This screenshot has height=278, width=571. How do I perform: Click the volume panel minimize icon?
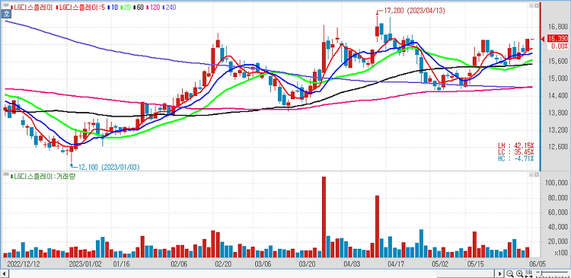(531, 175)
